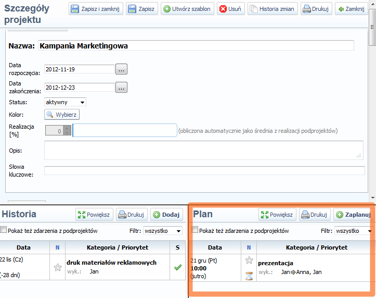Enable subproject events checkbox in Plan
The width and height of the screenshot is (376, 298).
coord(195,230)
